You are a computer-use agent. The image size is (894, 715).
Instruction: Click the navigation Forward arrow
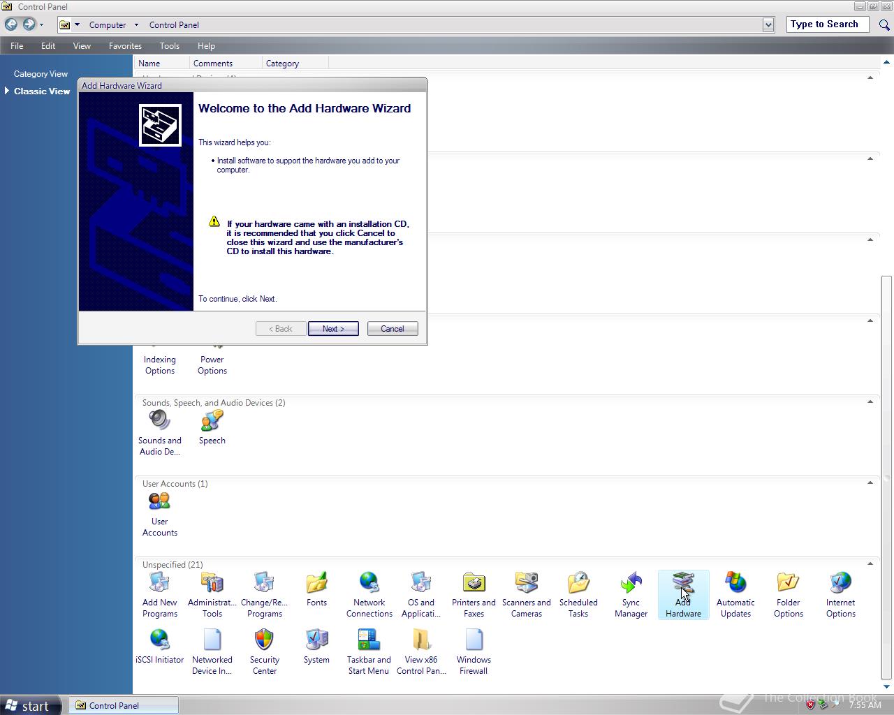point(29,24)
